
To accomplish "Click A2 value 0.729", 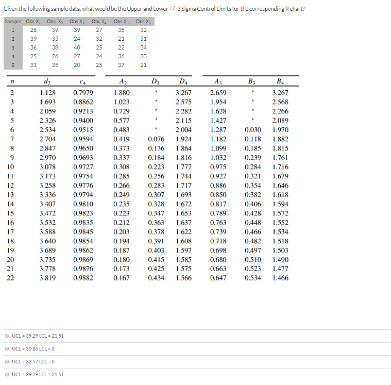I will coord(122,111).
